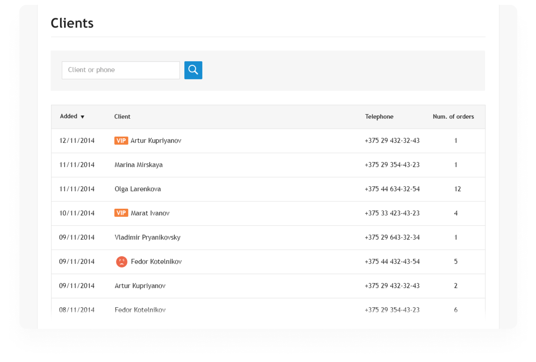Click the date 12/11/2014
The width and height of the screenshot is (536, 362).
pyautogui.click(x=77, y=141)
